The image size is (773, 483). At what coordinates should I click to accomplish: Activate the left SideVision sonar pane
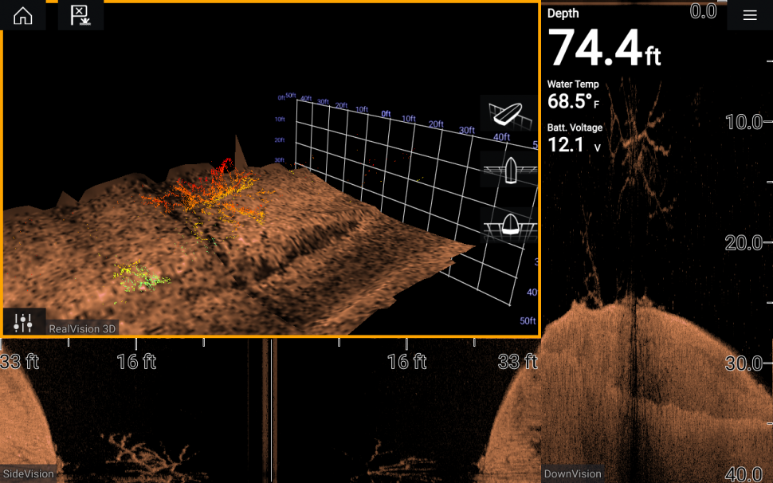(135, 414)
